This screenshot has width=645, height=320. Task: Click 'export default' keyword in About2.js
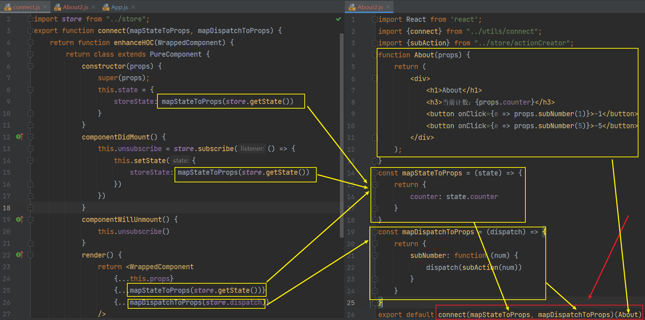406,315
